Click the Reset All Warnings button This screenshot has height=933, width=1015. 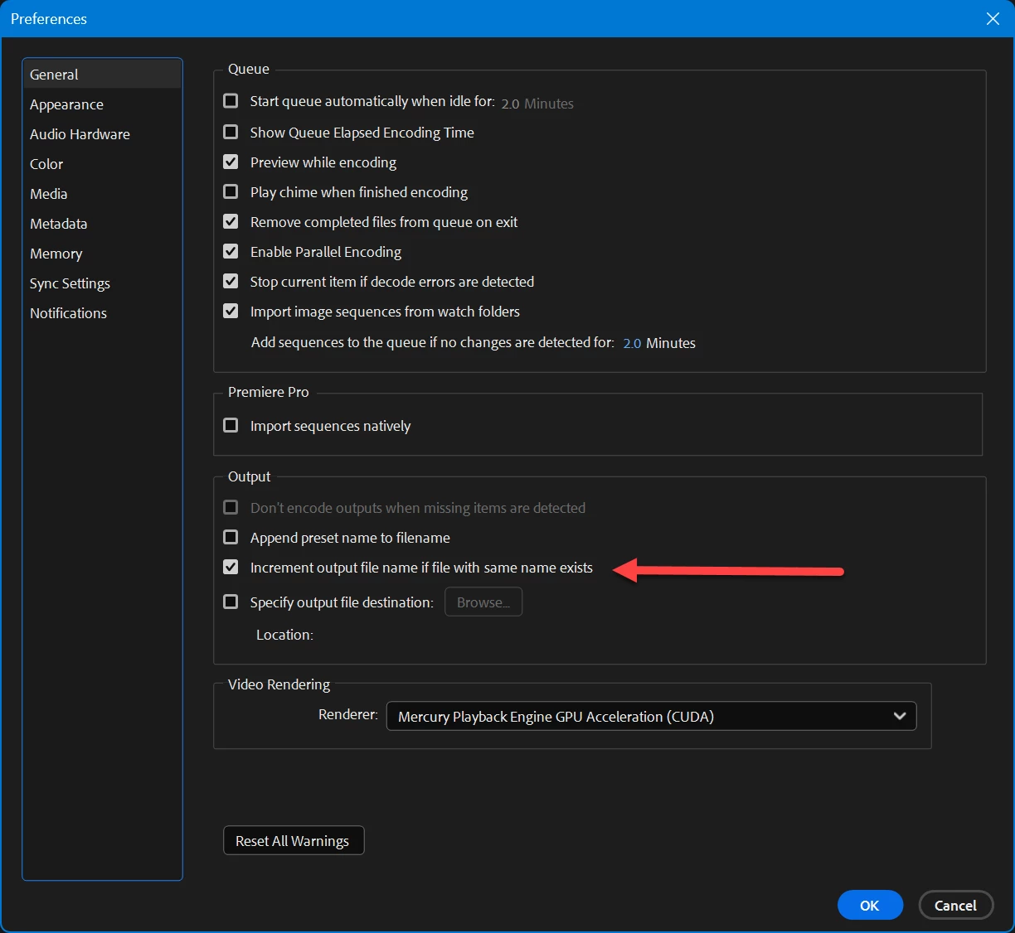294,840
